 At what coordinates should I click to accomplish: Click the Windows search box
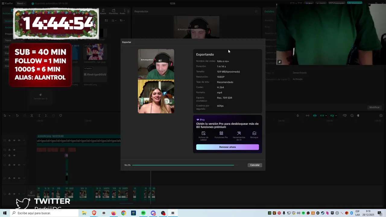tap(44, 213)
